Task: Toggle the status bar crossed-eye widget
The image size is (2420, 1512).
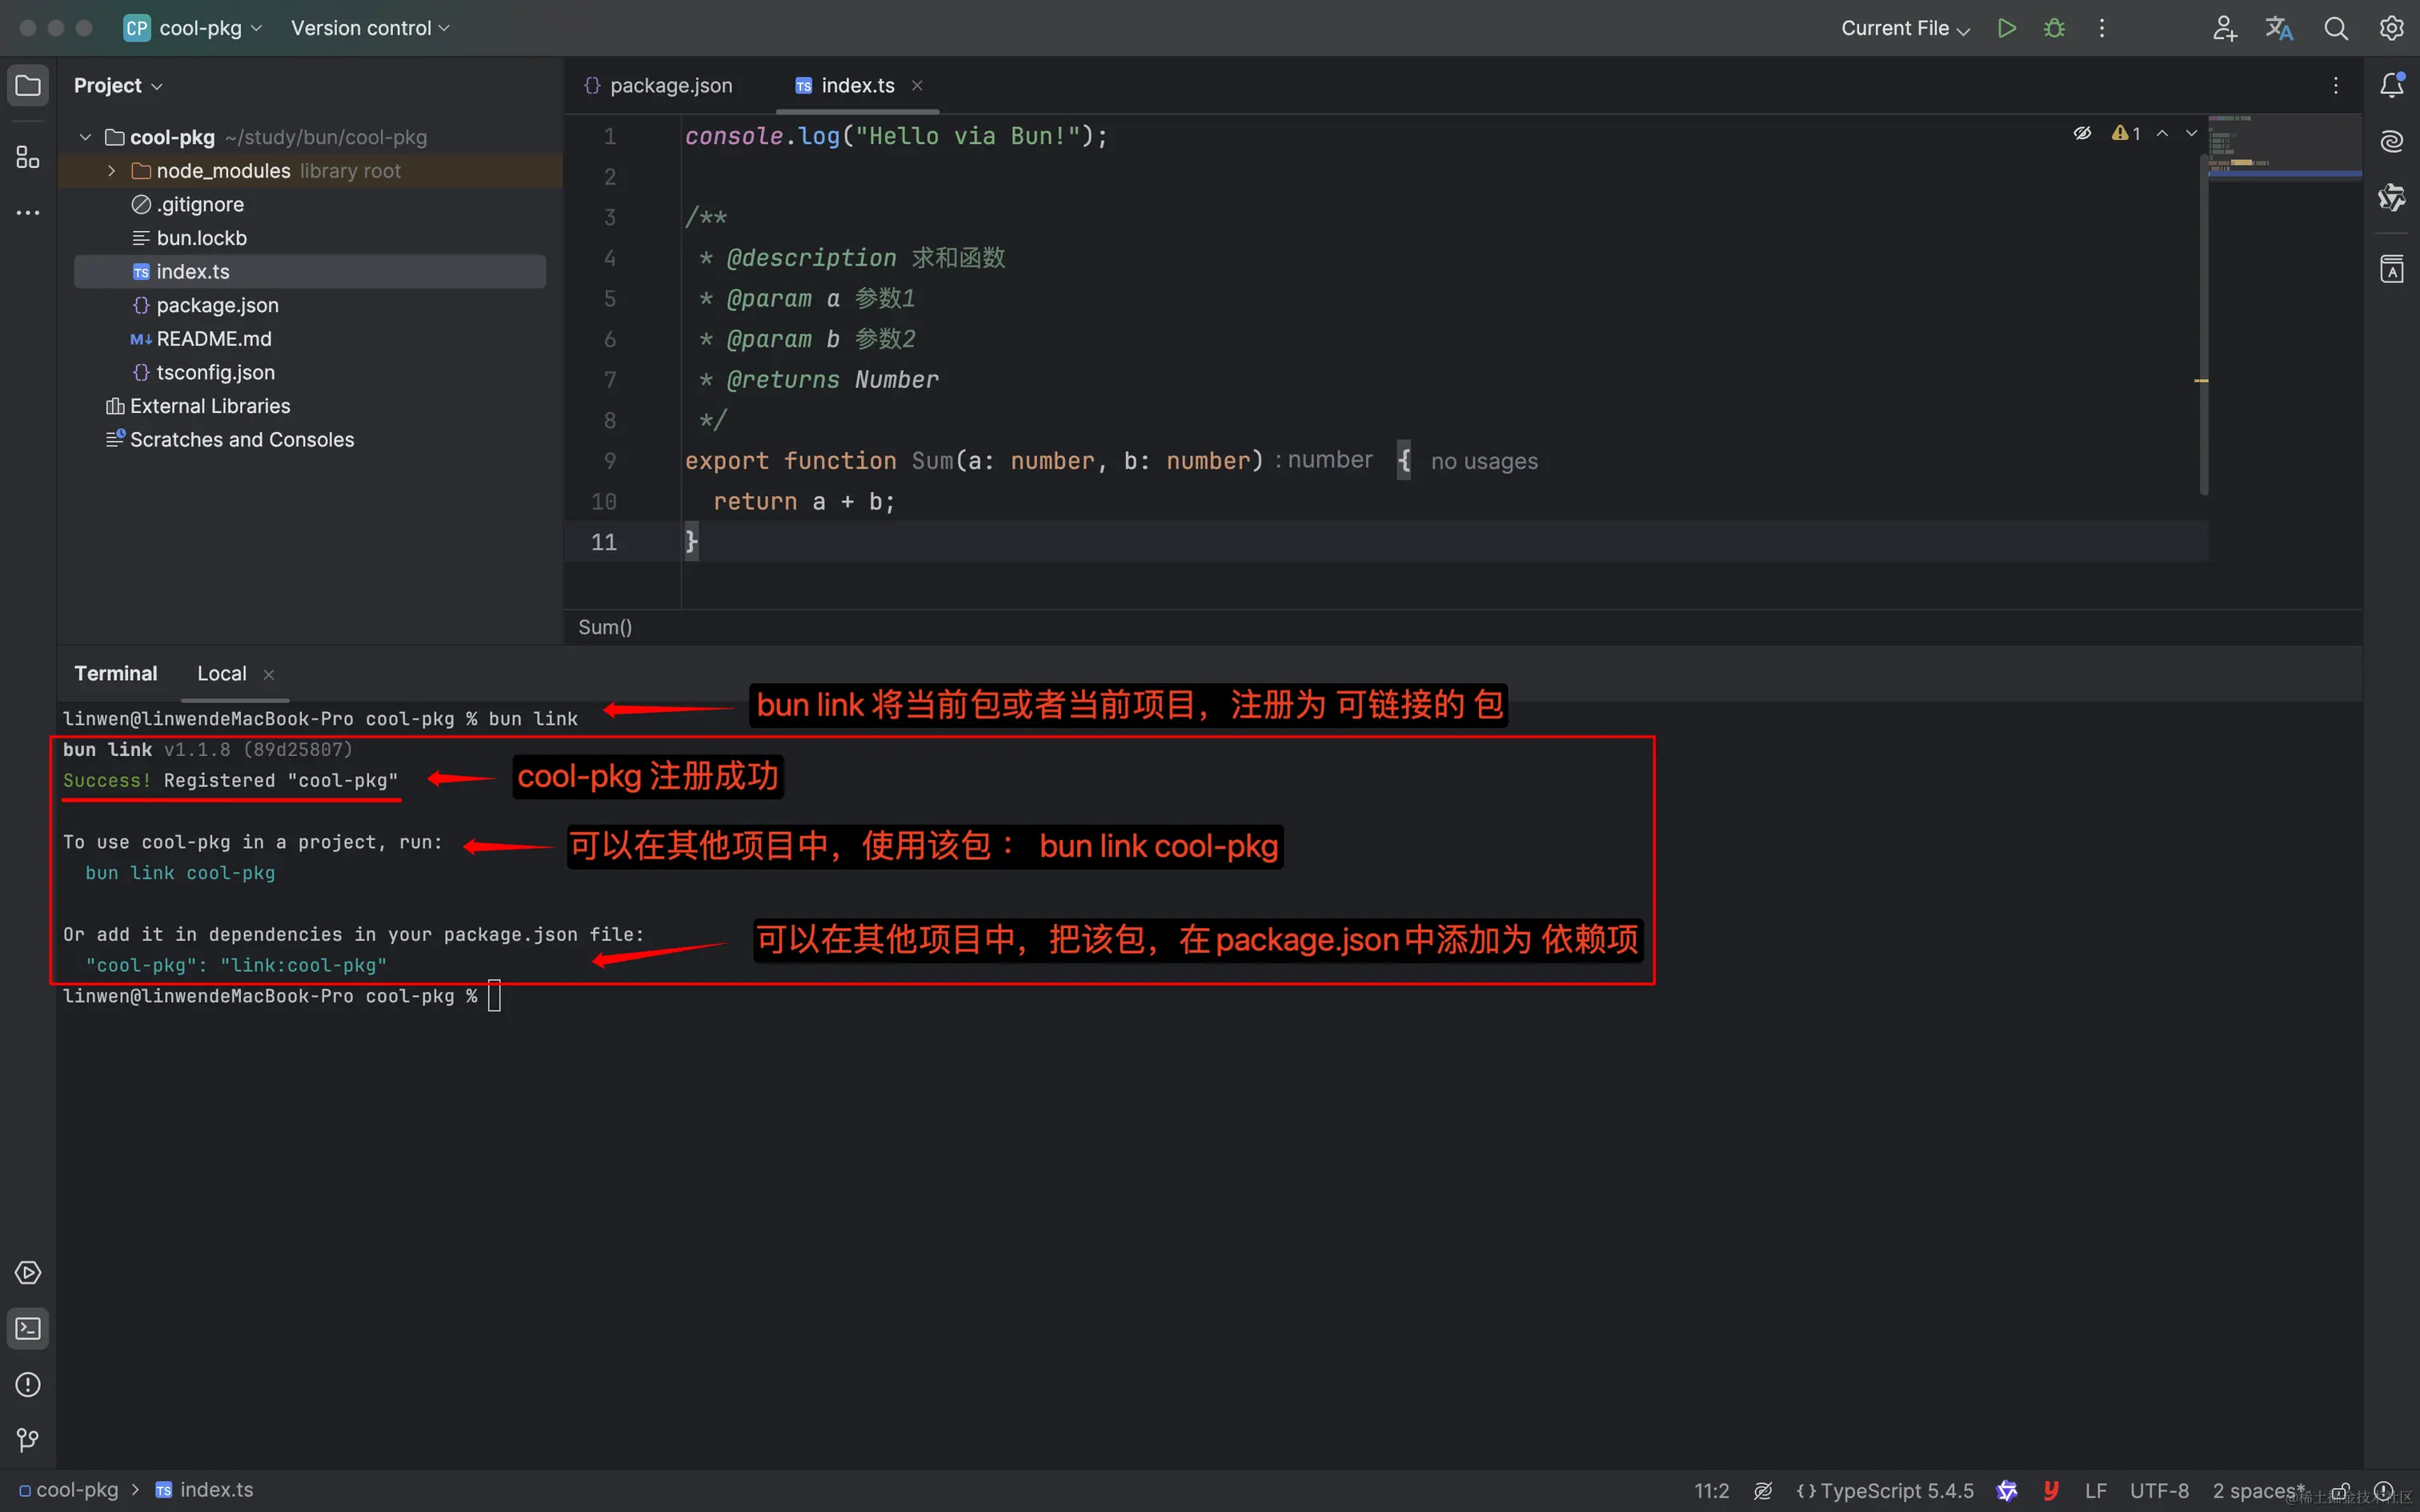Action: pos(1763,1490)
